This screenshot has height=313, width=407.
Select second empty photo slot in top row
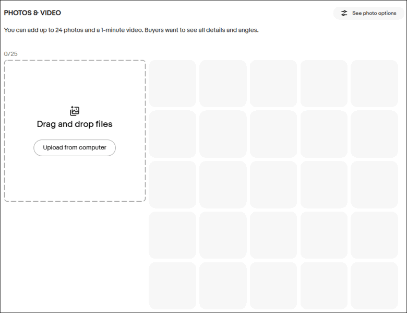pos(223,84)
